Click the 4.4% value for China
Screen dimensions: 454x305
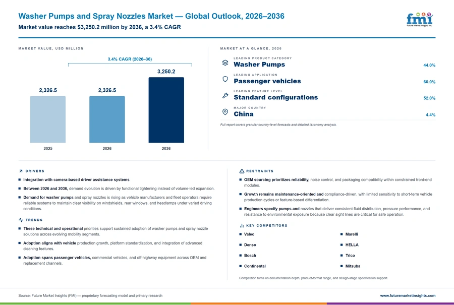431,115
